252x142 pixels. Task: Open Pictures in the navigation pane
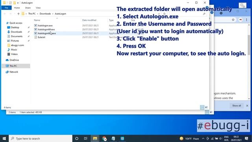15,41
